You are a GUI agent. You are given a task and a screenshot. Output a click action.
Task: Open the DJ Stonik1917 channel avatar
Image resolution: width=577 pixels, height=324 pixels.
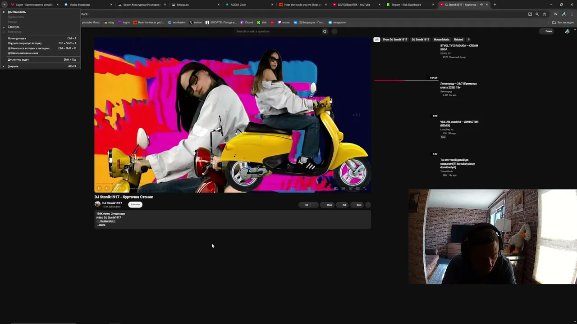97,204
